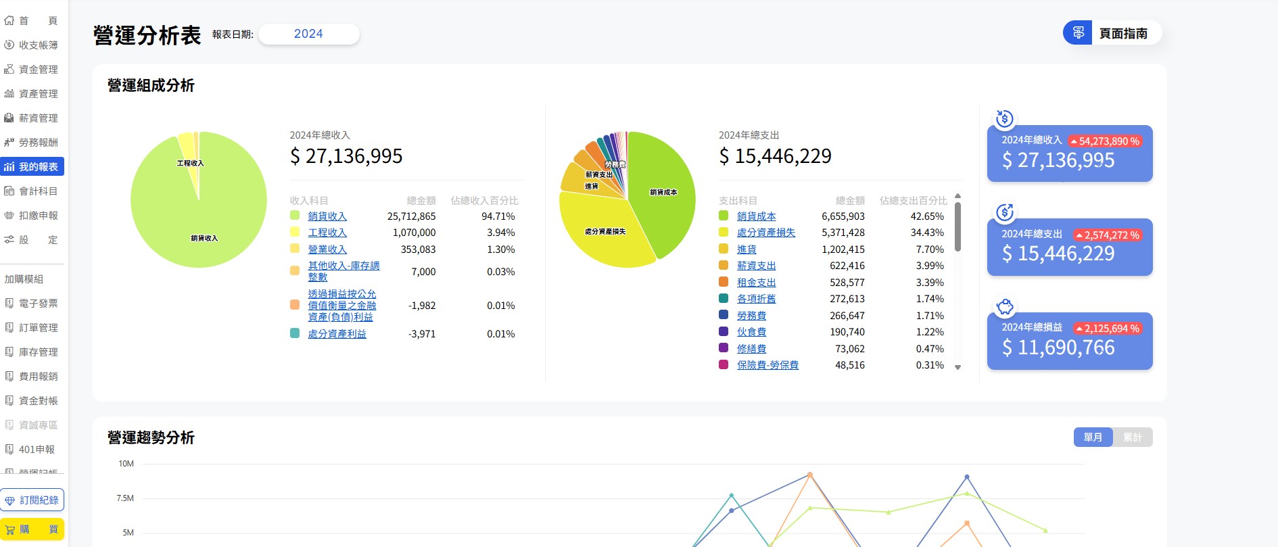This screenshot has width=1278, height=547.
Task: Click orange swatch beside 租金支出
Action: 724,282
